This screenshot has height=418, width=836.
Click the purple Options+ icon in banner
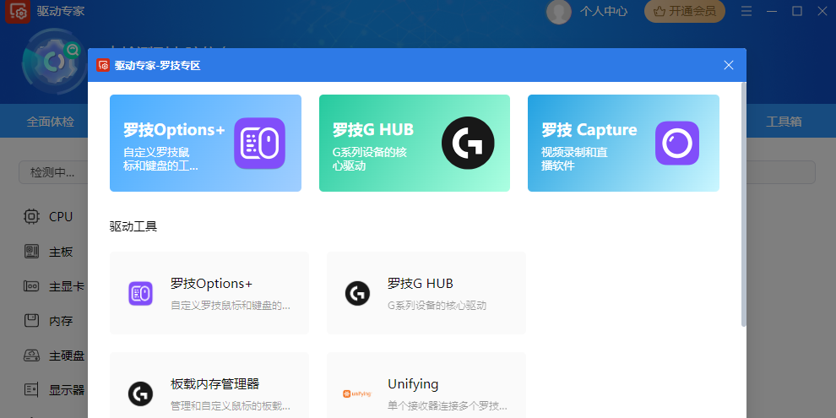coord(259,143)
